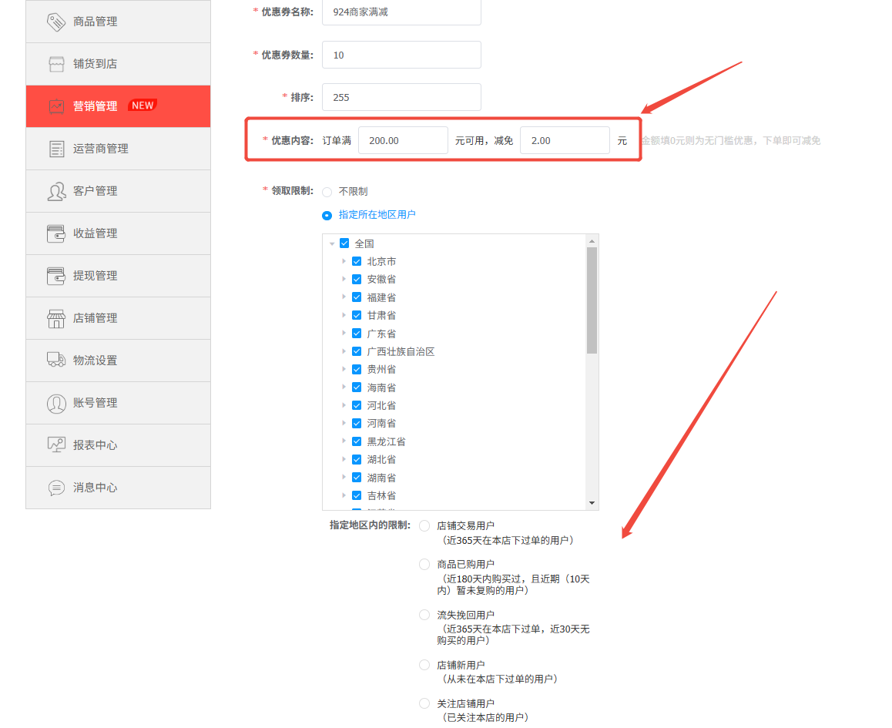Click the 物流设置 truck icon
The image size is (892, 728).
(55, 360)
